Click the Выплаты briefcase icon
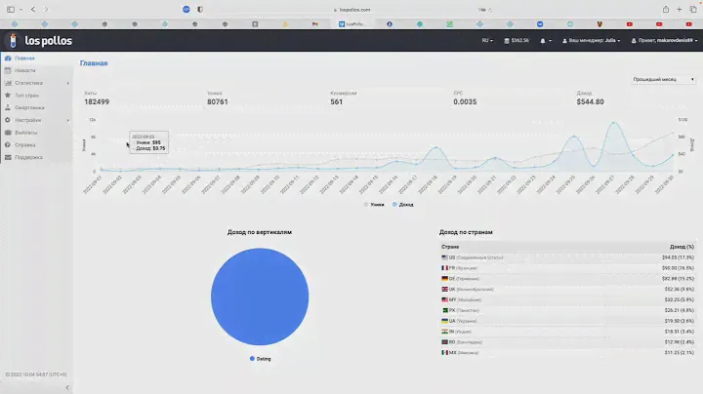The width and height of the screenshot is (703, 394). coord(8,132)
